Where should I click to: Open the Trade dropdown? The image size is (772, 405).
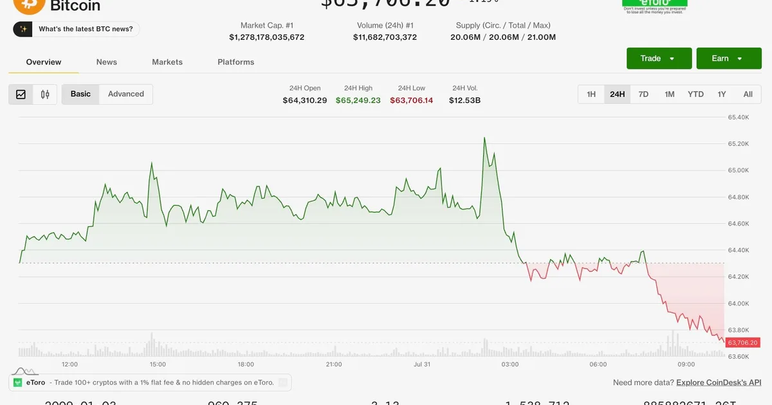tap(659, 59)
